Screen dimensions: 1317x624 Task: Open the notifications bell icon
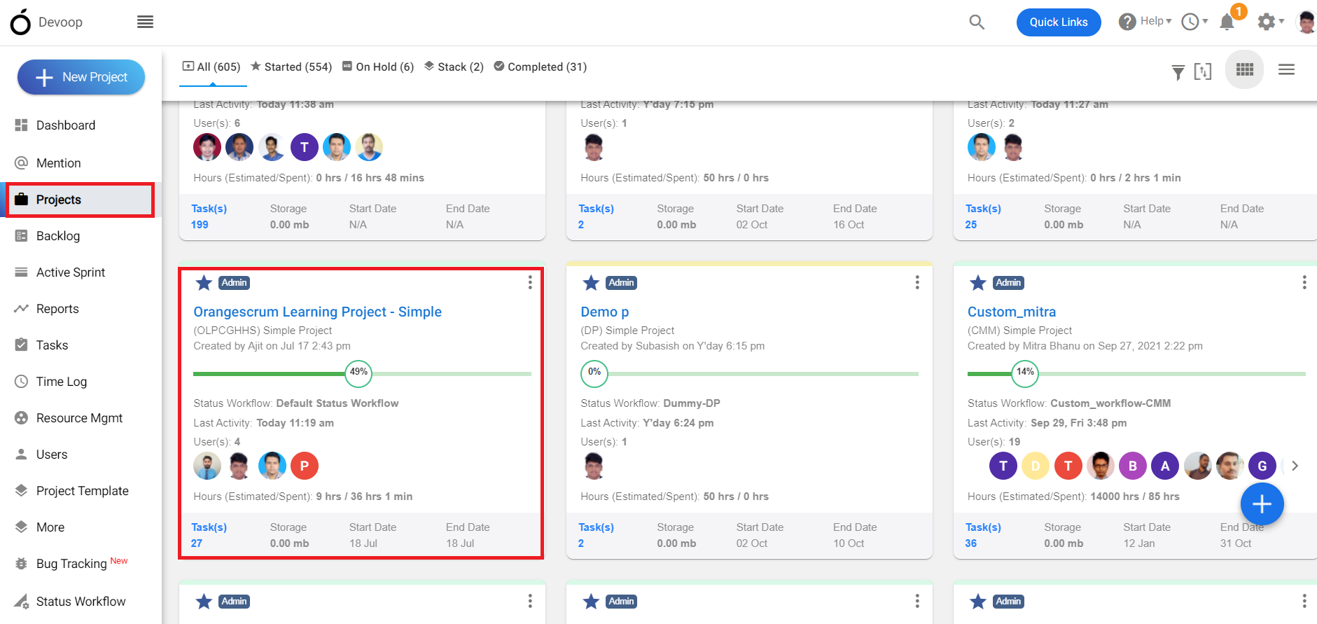pyautogui.click(x=1227, y=22)
